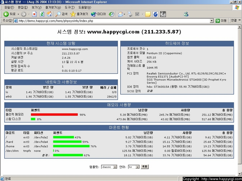Click the 현재 시스템 상황 section header
Viewport: 242px width, 181px height.
[x=61, y=43]
